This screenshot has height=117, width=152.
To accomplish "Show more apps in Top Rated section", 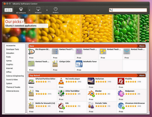I will point(142,75).
